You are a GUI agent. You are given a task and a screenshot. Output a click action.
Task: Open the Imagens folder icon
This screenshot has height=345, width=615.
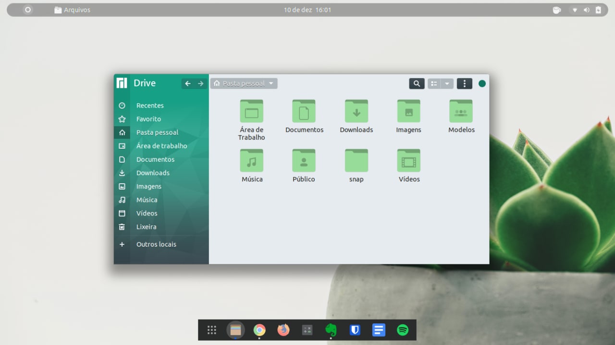click(x=408, y=111)
